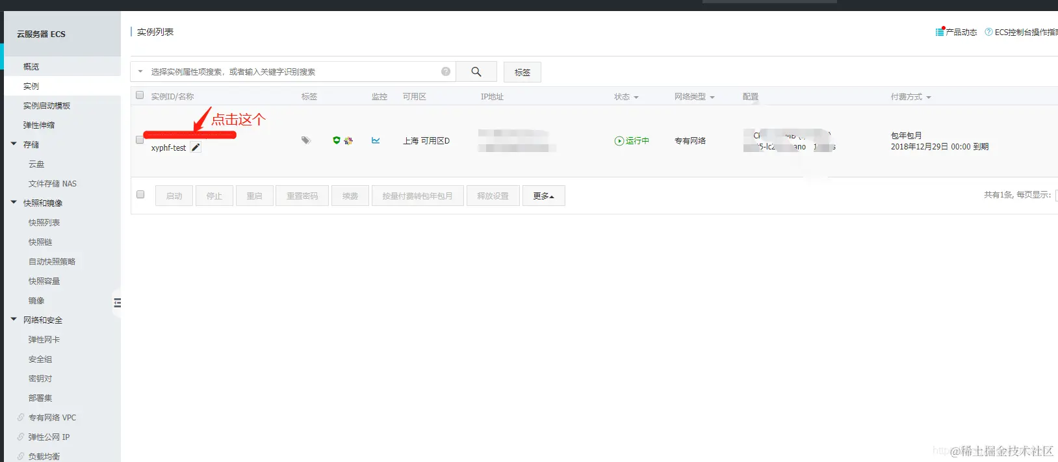
Task: Click the 启动 button
Action: point(174,196)
